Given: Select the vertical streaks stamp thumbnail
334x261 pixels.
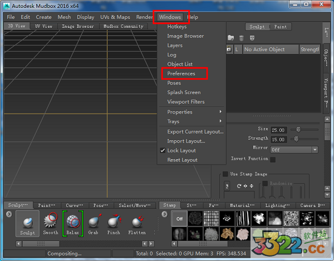Looking at the screenshot, I should (x=243, y=218).
